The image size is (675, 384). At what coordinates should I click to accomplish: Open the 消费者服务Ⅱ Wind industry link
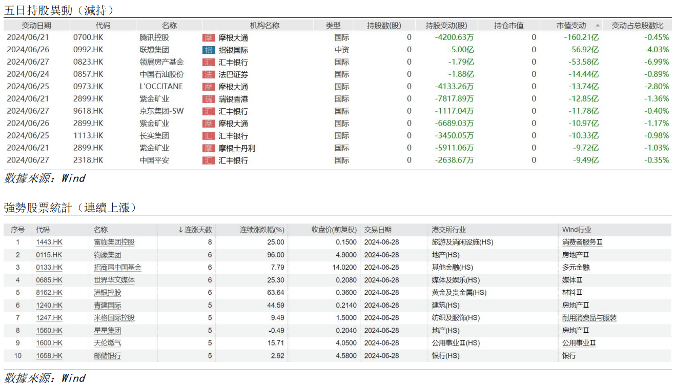pos(582,242)
